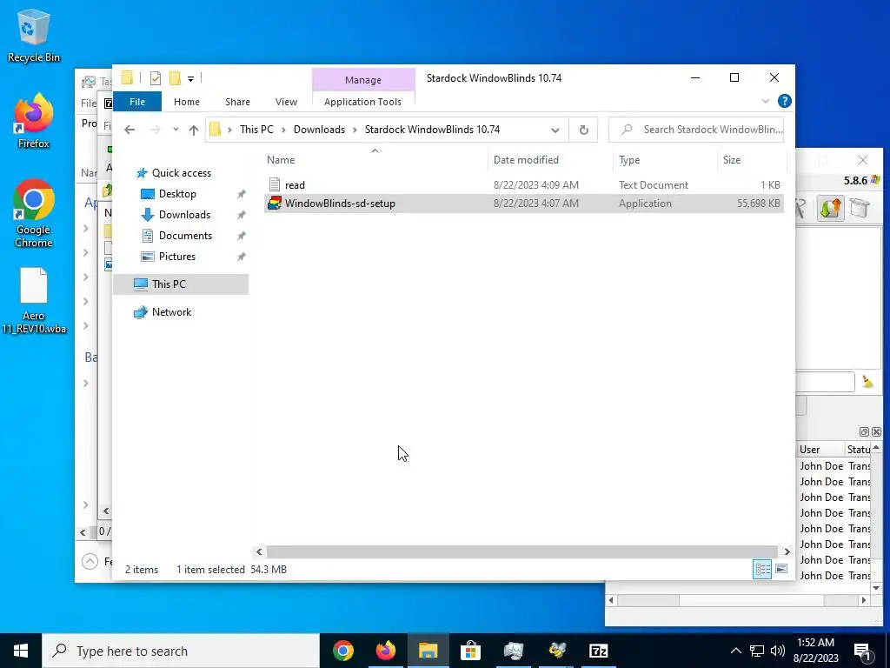Sort files by the Type column
The height and width of the screenshot is (668, 890).
(x=665, y=160)
